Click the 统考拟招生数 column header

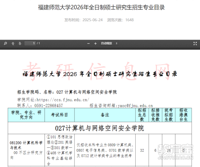pyautogui.click(x=169, y=115)
